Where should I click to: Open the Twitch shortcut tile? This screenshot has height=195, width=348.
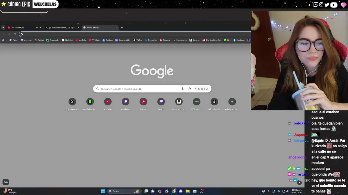[161, 104]
